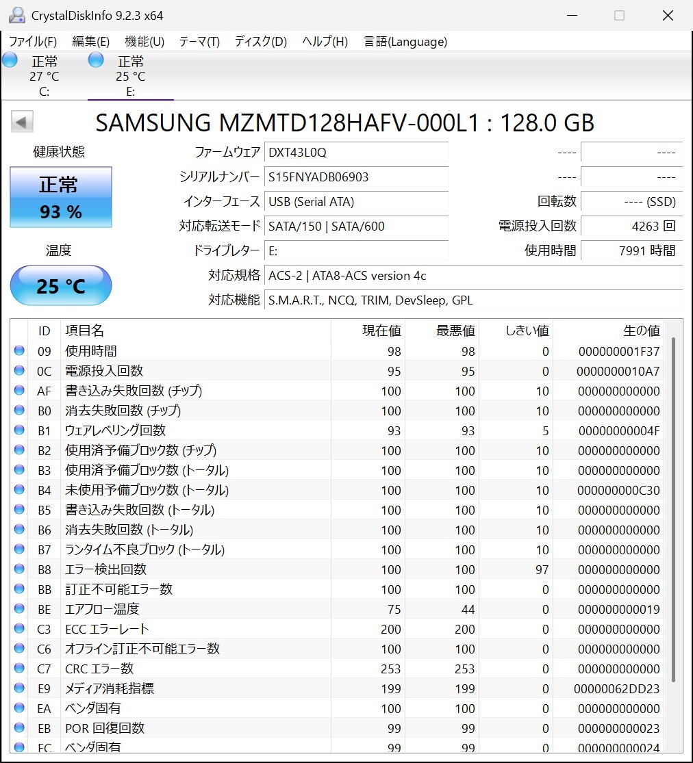The height and width of the screenshot is (763, 693).
Task: Click the CrystalDiskInfo app icon in title bar
Action: (x=16, y=15)
